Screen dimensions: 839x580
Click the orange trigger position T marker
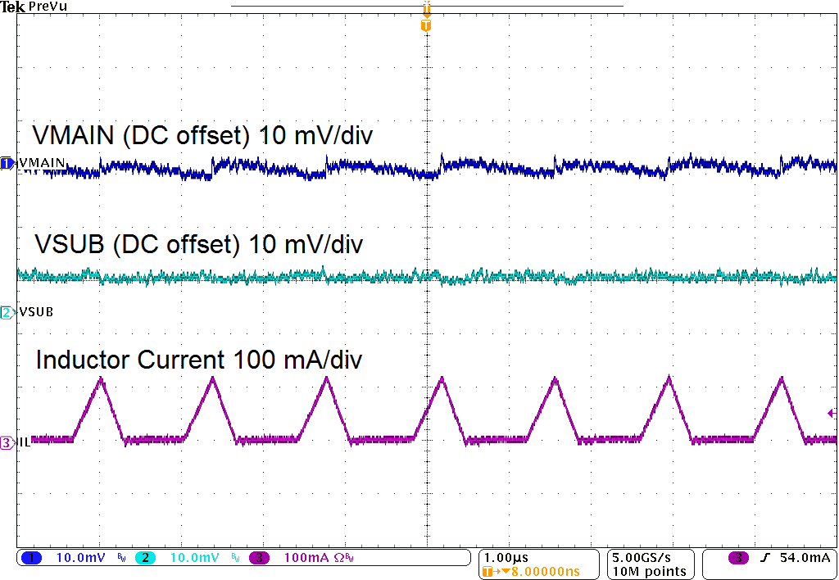click(x=425, y=25)
